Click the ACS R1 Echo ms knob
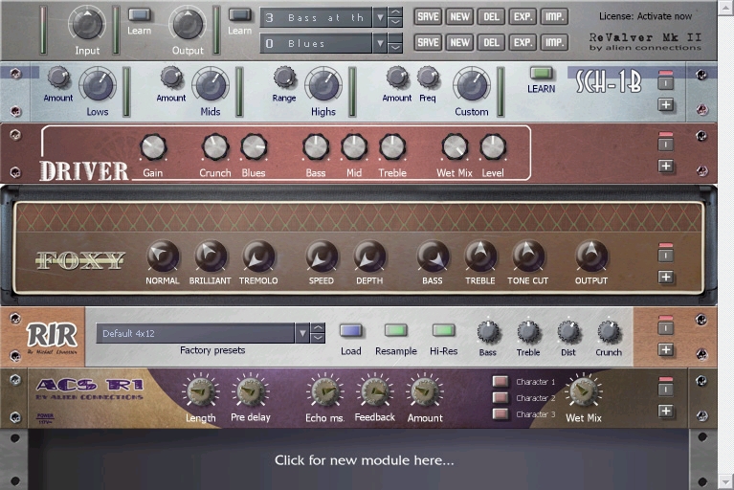734x490 pixels. click(x=324, y=391)
